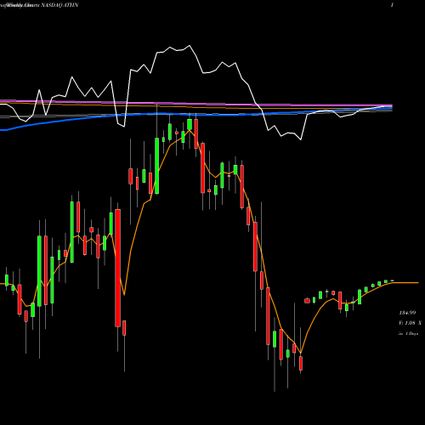
Task: Click the 134.99 price label
Action: [407, 313]
